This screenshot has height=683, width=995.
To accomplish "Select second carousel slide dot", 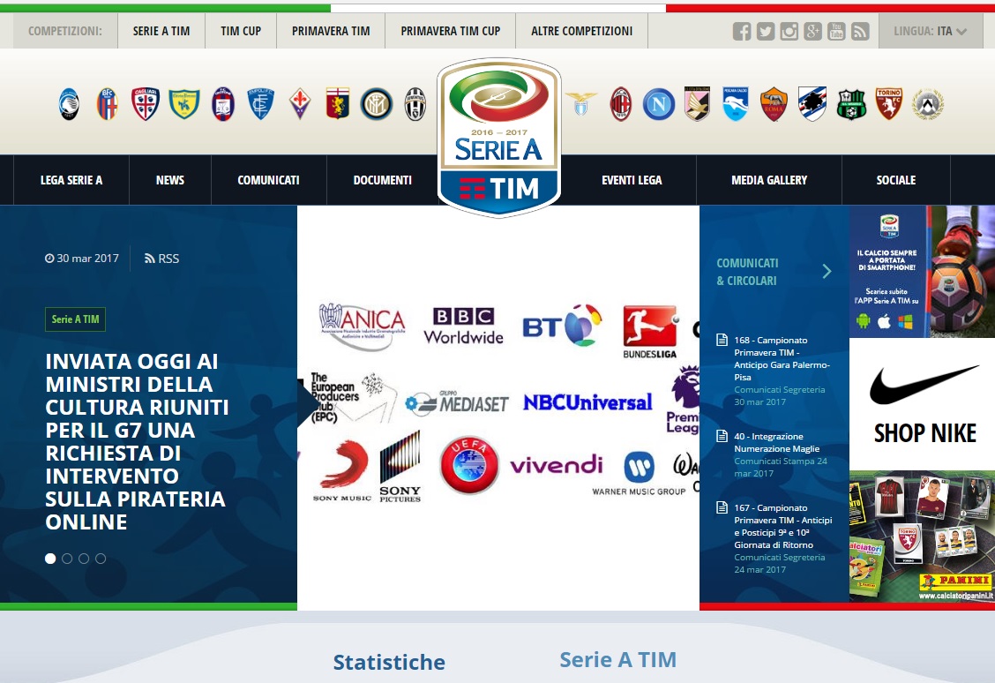I will point(67,559).
